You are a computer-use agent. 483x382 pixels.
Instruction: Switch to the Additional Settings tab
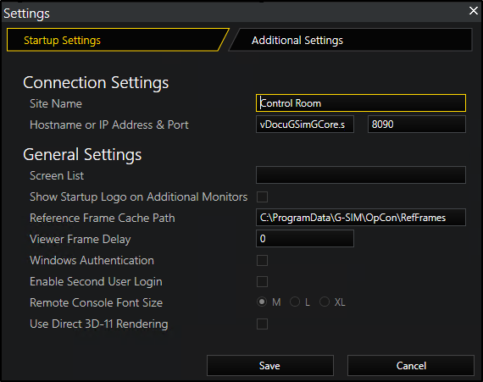tap(350, 40)
